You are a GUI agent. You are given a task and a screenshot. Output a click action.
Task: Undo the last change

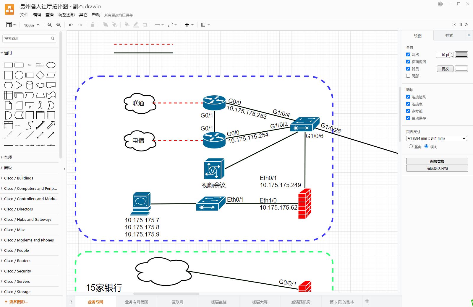point(71,25)
